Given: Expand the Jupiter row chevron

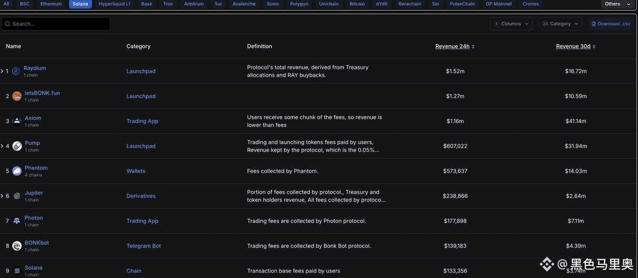Looking at the screenshot, I should click(x=2, y=196).
